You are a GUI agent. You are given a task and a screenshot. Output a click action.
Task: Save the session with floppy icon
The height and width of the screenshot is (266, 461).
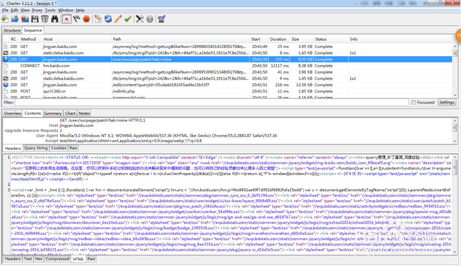pyautogui.click(x=35, y=19)
